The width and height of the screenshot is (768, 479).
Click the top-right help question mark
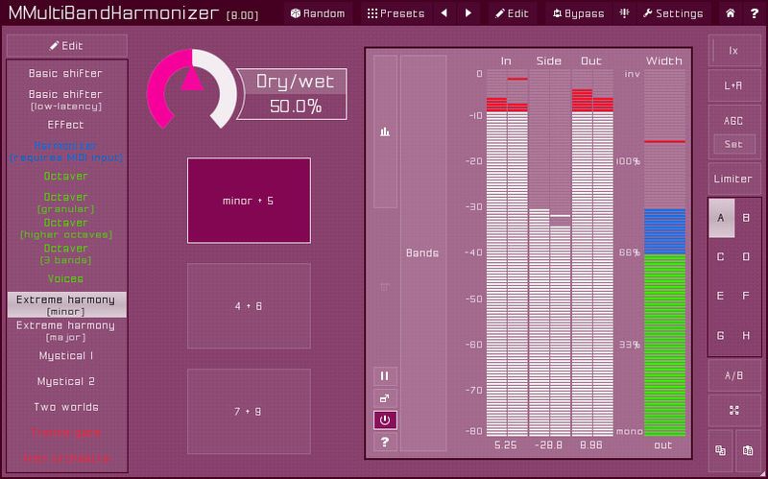click(755, 13)
